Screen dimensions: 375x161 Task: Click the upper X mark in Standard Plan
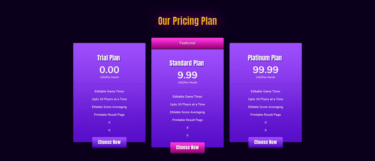187,128
